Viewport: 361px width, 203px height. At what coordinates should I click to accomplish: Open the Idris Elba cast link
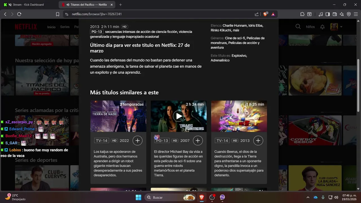[x=256, y=25]
